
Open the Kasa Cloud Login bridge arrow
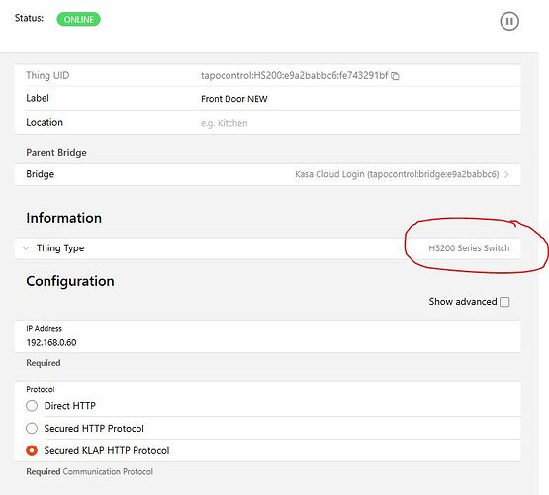click(x=506, y=174)
